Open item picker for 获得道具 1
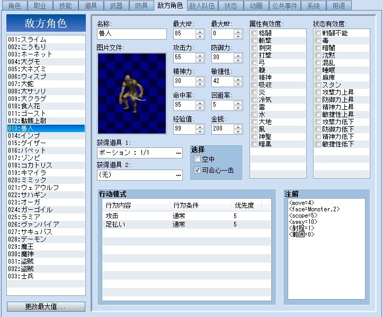Image resolution: width=383 pixels, height=317 pixels. coord(179,153)
